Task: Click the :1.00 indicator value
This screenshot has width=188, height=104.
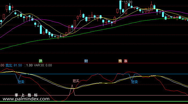Action: [29, 65]
